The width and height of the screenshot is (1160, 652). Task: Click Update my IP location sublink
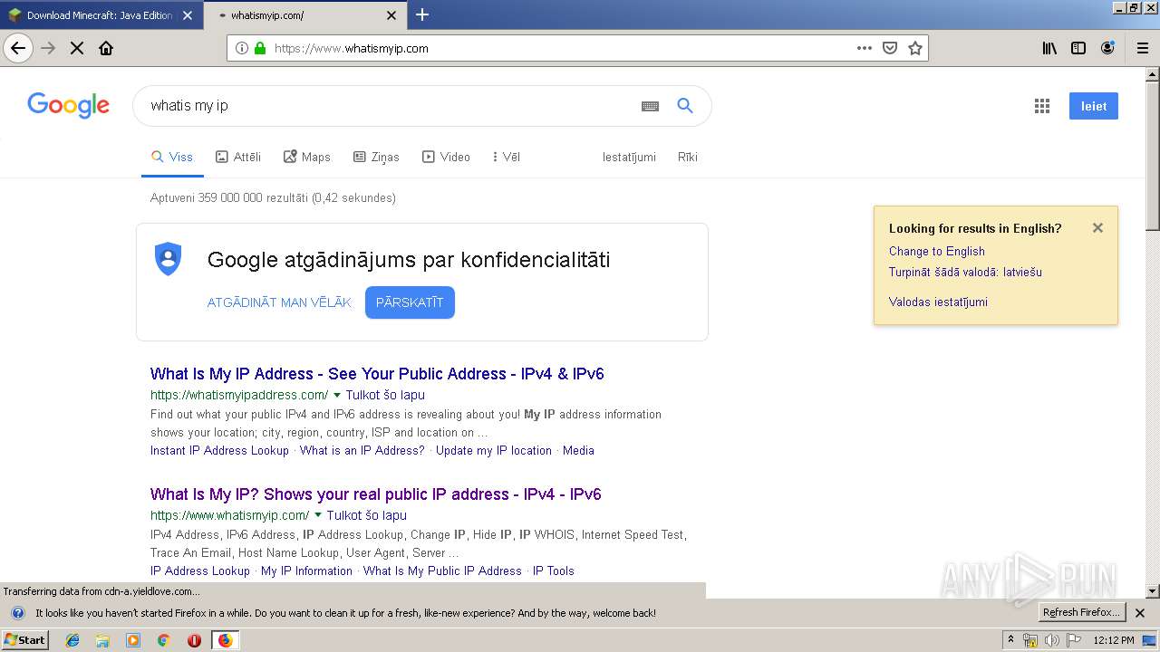(494, 450)
